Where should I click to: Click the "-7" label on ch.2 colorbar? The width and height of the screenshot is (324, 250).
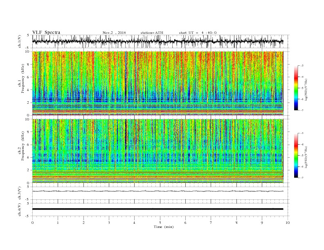pos(302,178)
